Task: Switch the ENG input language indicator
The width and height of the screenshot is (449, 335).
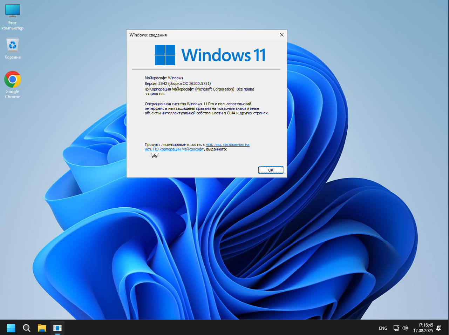Action: [383, 328]
